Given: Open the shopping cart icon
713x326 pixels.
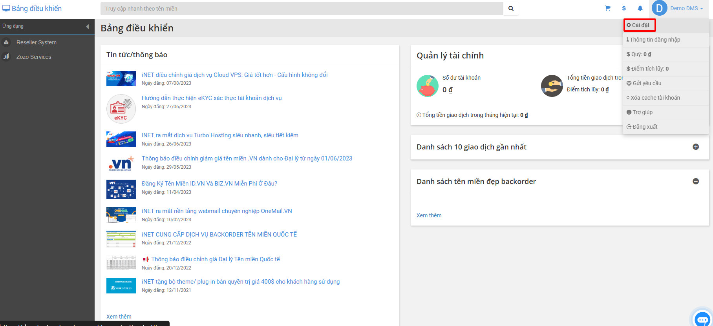Looking at the screenshot, I should [608, 8].
